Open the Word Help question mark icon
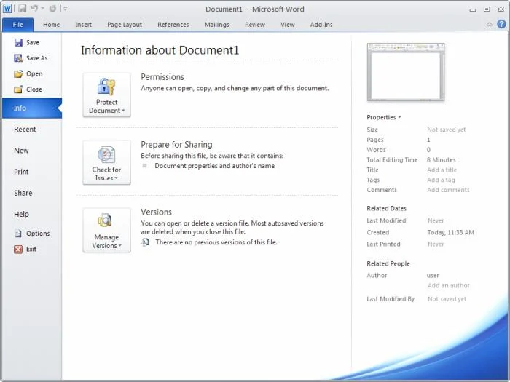 pyautogui.click(x=501, y=24)
